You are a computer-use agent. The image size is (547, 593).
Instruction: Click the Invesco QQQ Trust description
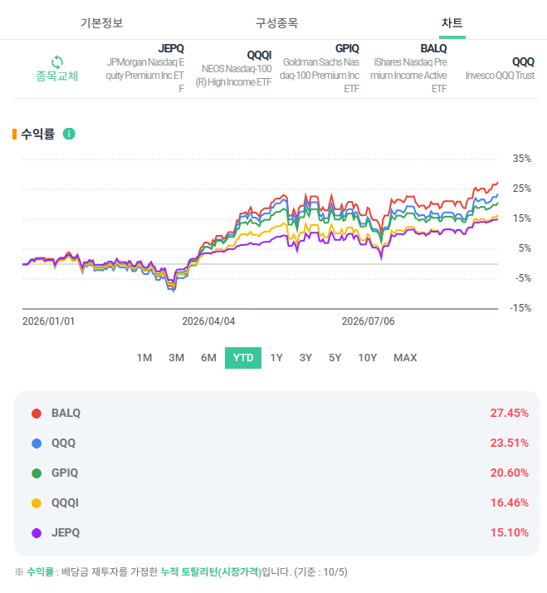tap(500, 76)
